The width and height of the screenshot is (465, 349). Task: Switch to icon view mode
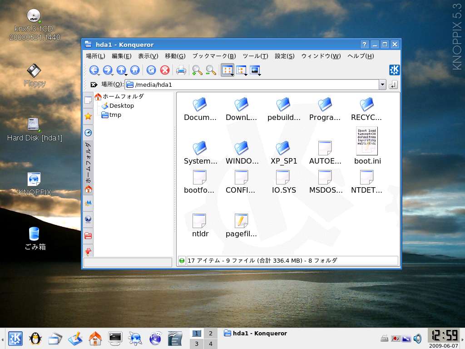tap(228, 70)
